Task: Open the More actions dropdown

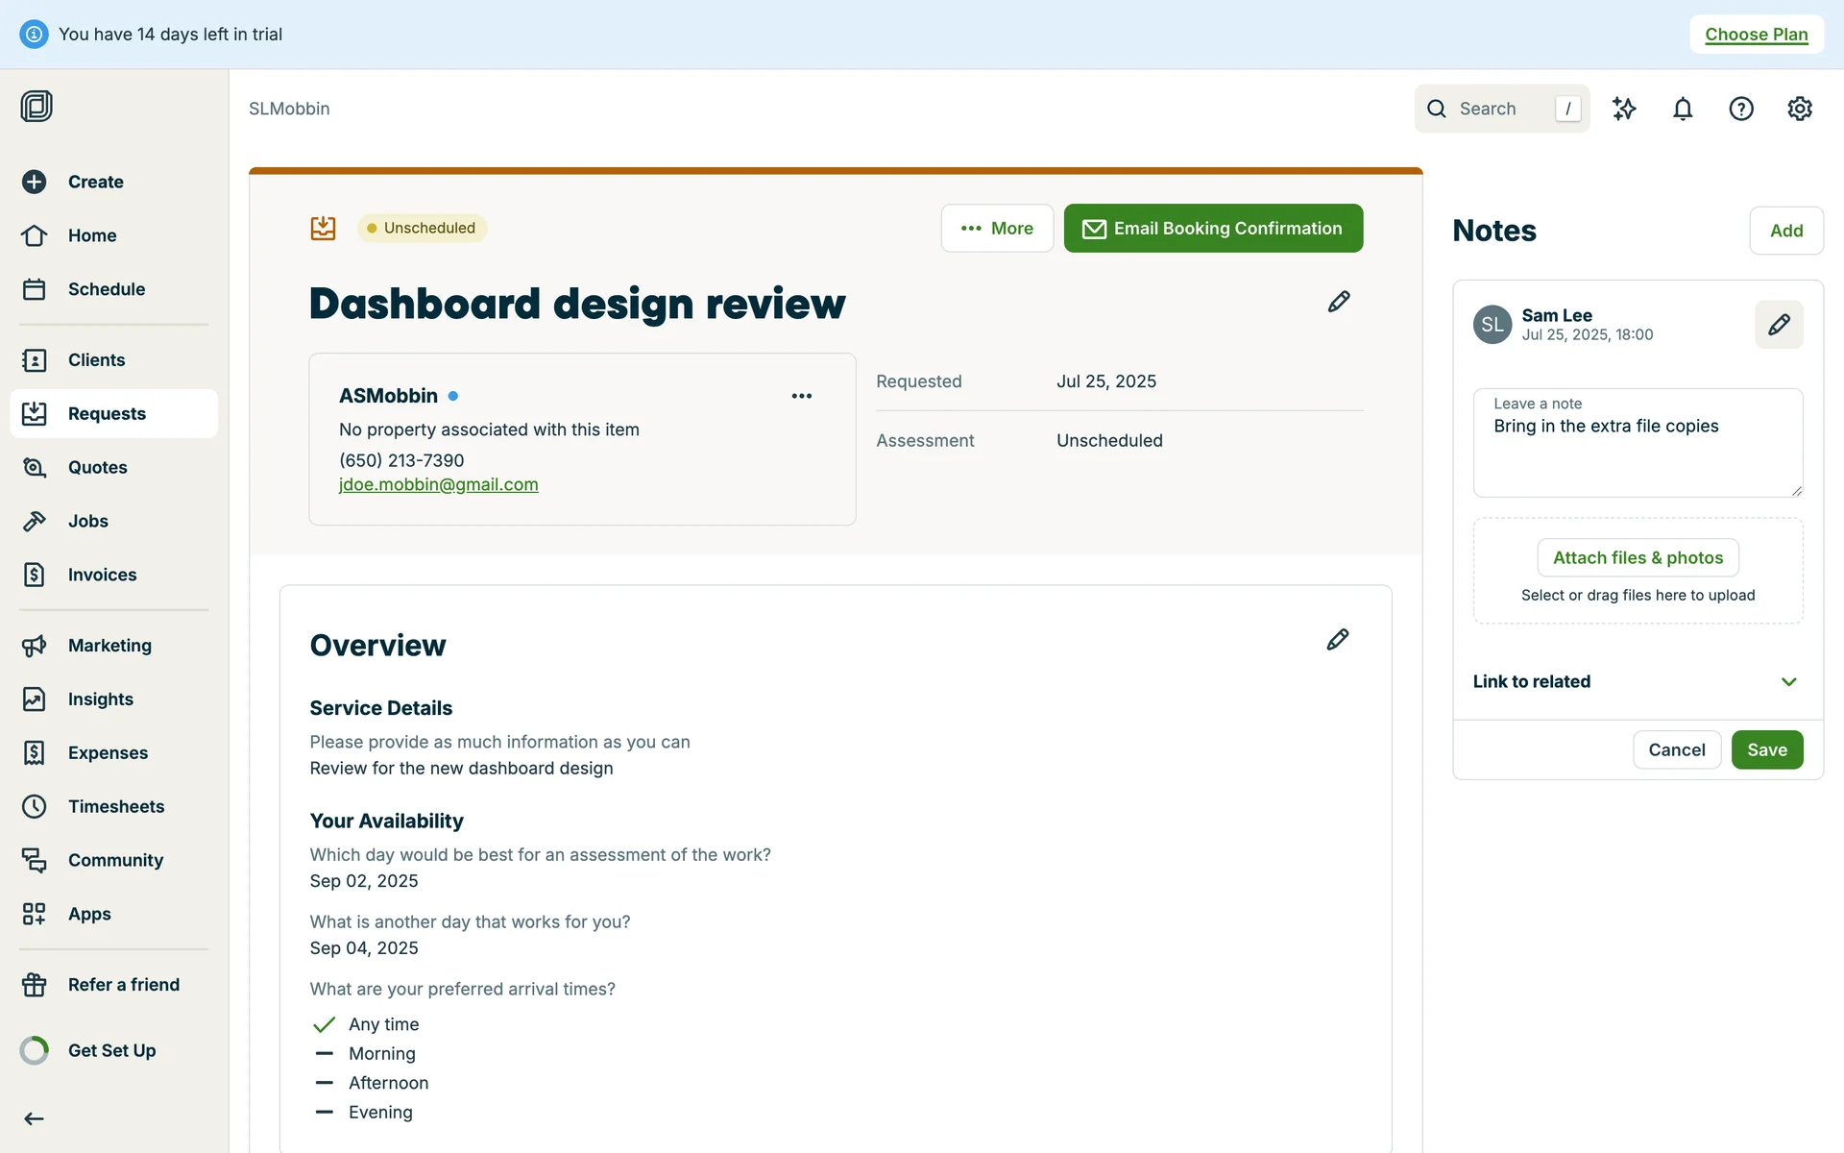Action: [997, 229]
